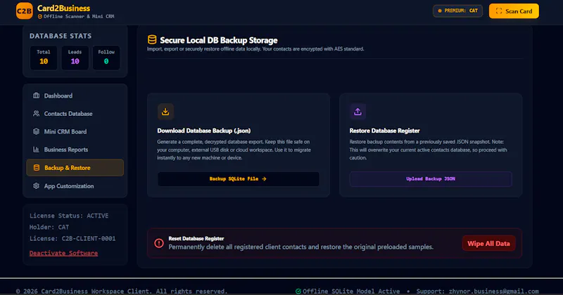The image size is (563, 295).
Task: Select Business Reports in the sidebar
Action: tap(75, 149)
